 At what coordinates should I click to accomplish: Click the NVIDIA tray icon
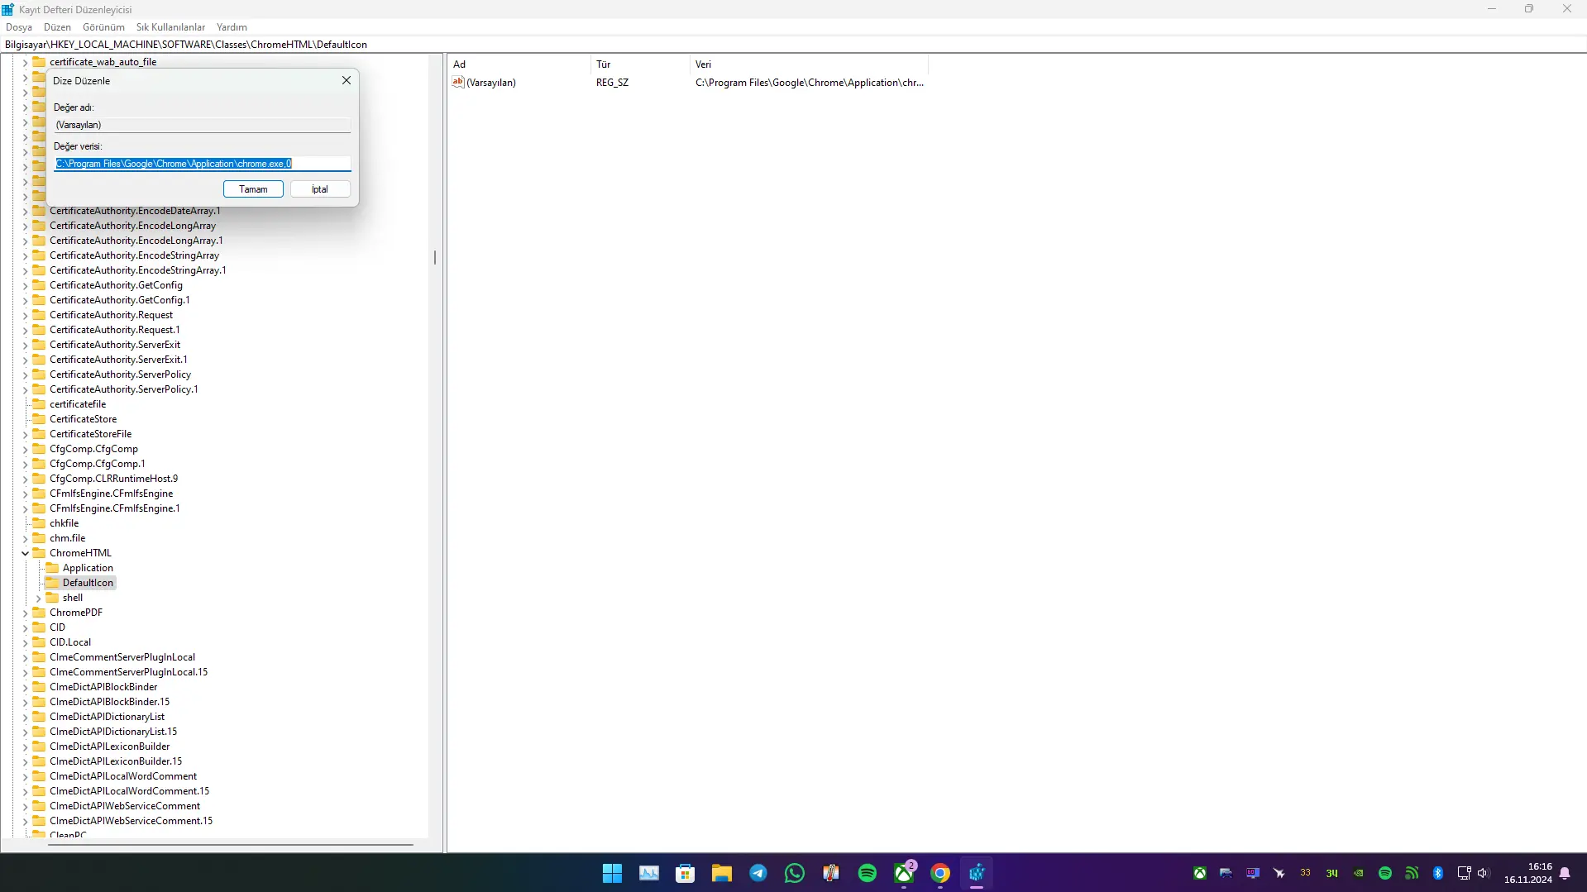(1358, 873)
